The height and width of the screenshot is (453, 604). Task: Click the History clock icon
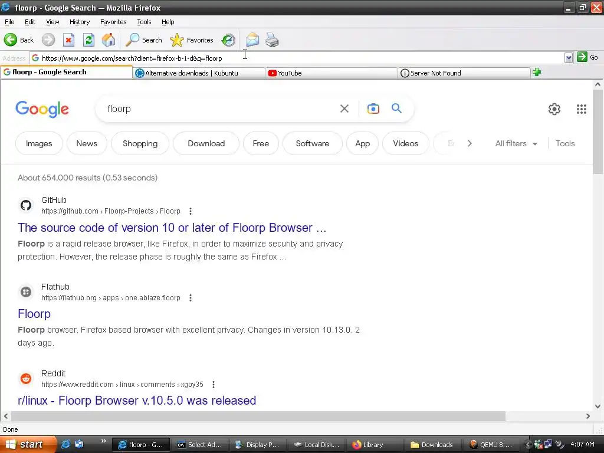pyautogui.click(x=228, y=40)
